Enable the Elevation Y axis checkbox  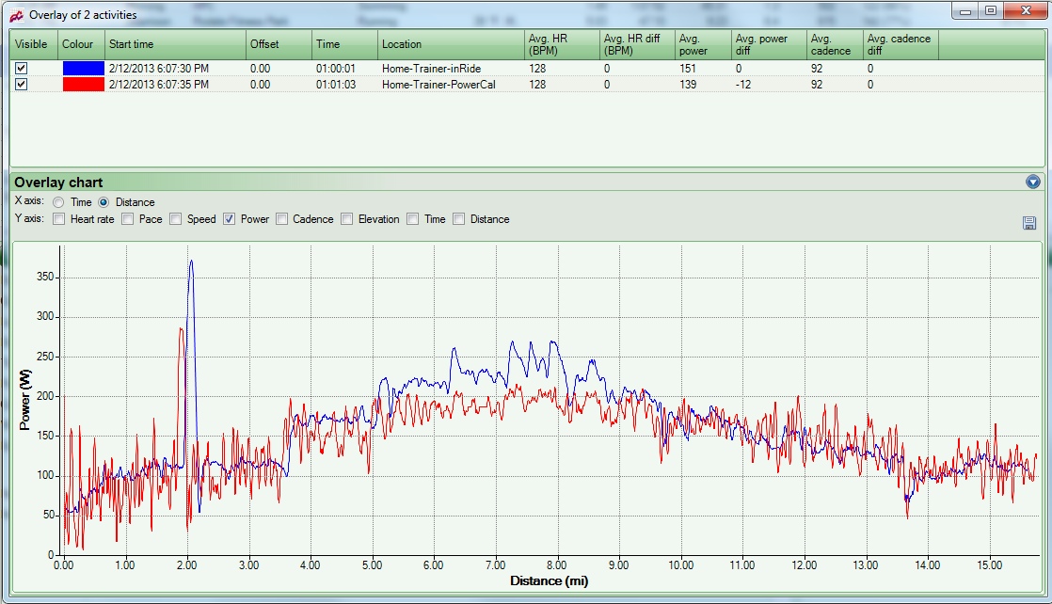pos(347,219)
